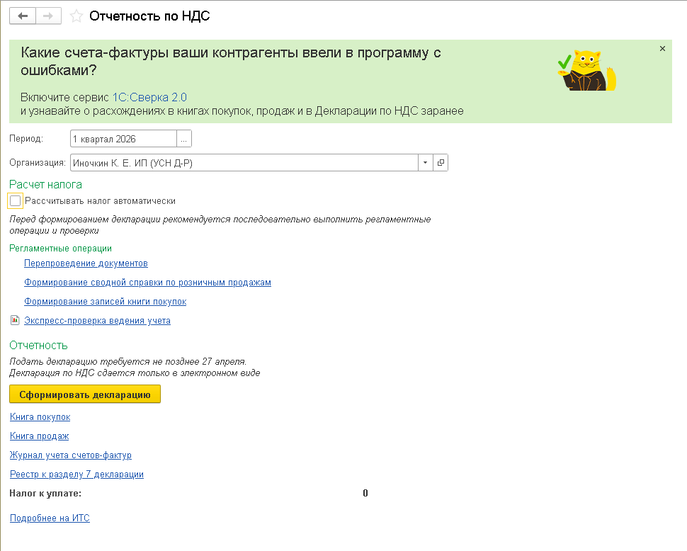
Task: Click the back navigation arrow
Action: 22,16
